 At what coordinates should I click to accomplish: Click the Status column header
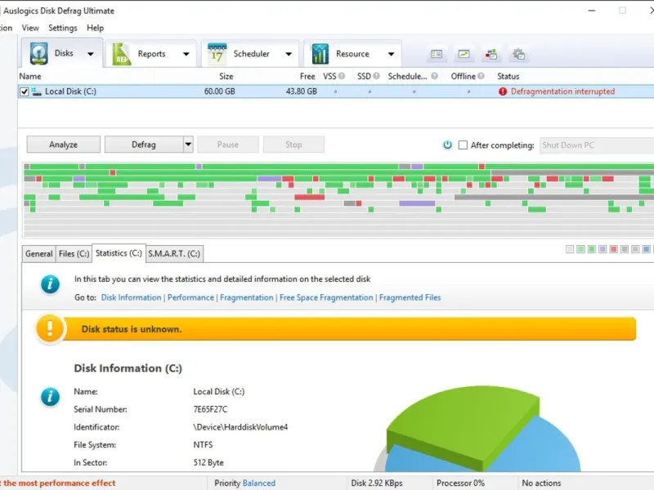(x=508, y=76)
